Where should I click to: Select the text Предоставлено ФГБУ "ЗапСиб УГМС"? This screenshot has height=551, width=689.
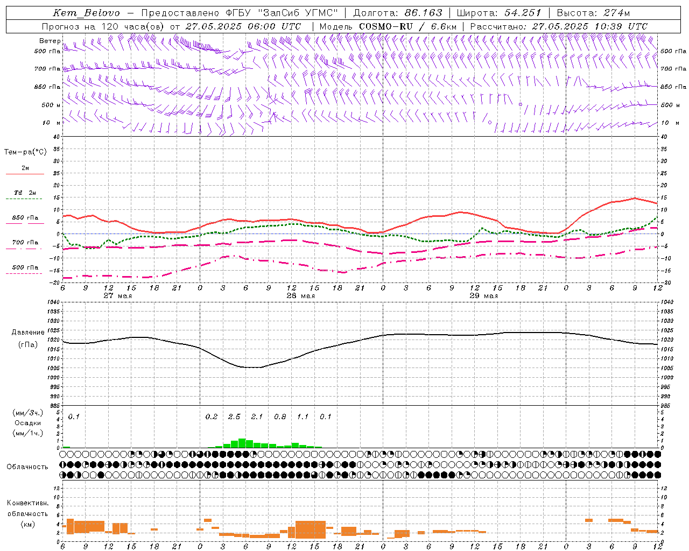coord(240,13)
